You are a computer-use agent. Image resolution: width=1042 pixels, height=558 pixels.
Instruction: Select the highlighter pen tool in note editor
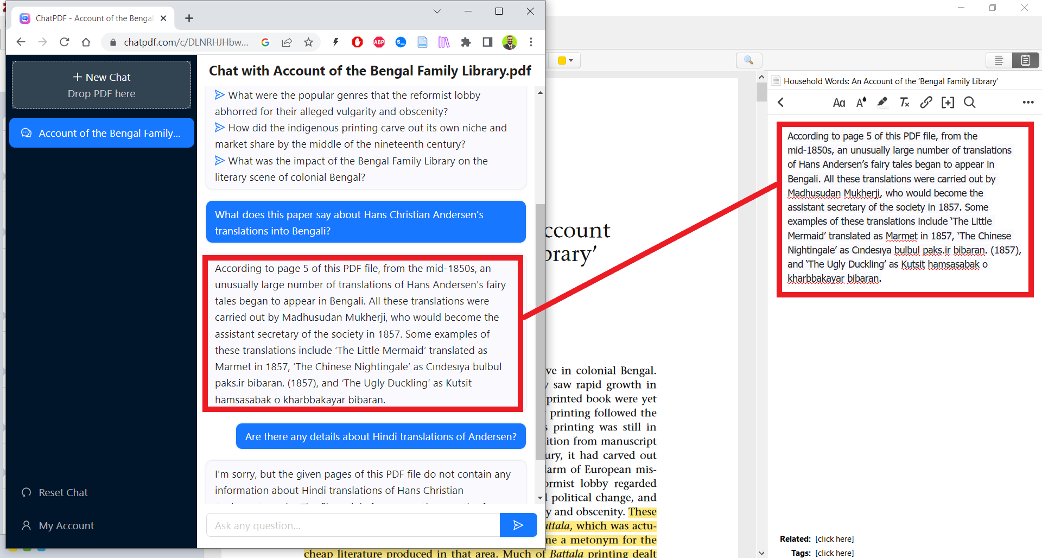click(x=882, y=103)
